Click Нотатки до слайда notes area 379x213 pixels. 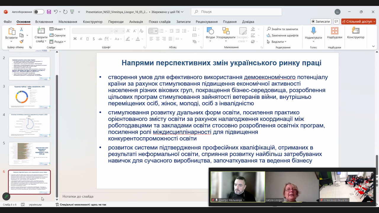[x=78, y=196]
